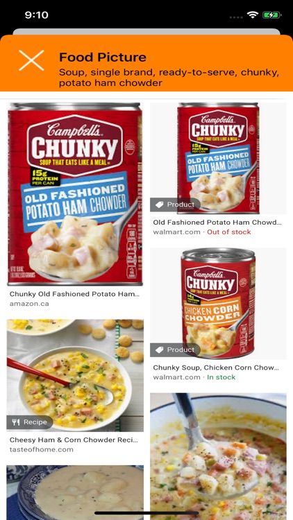The image size is (293, 520).
Task: Open large Campbell's Potato Ham Chowder can image
Action: (75, 194)
